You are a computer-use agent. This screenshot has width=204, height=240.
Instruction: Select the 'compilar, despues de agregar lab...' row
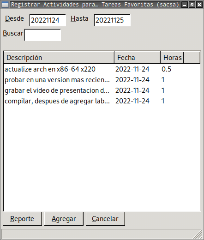tap(102, 101)
